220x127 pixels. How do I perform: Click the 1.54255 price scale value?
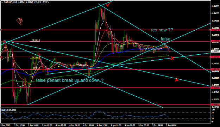(215, 13)
